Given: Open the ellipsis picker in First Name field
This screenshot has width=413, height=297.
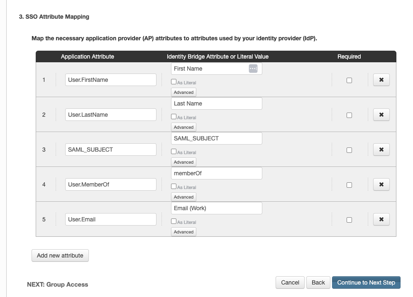Looking at the screenshot, I should (x=253, y=69).
